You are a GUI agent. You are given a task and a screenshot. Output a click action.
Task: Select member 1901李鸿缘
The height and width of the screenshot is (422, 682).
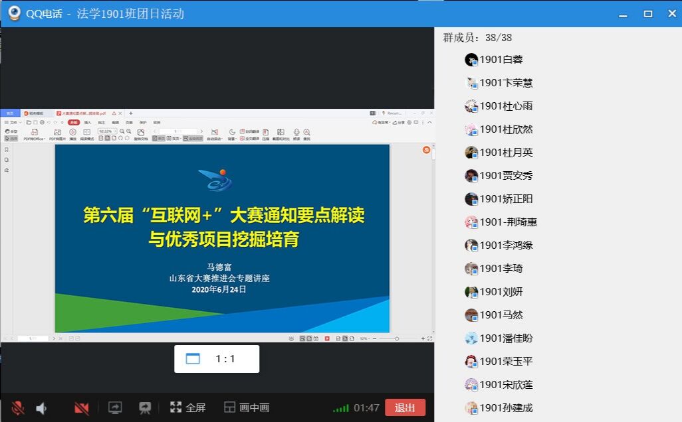pyautogui.click(x=505, y=246)
